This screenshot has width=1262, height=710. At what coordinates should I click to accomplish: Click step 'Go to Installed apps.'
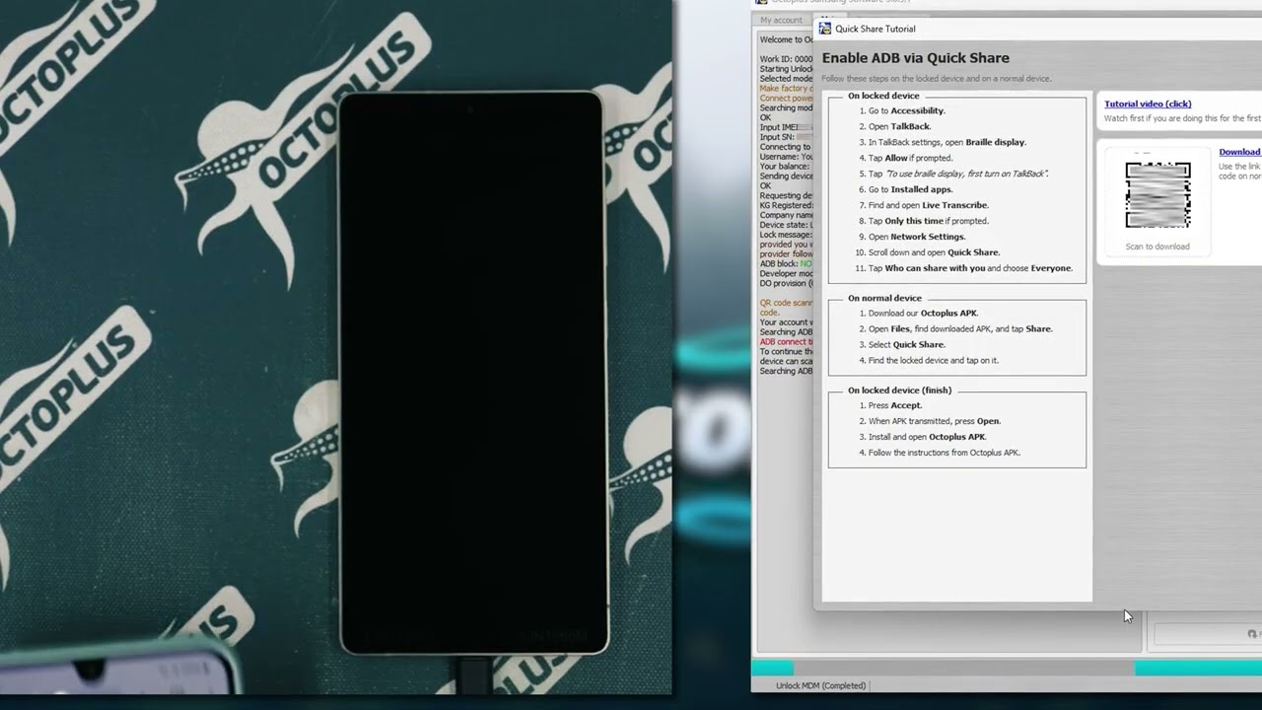point(905,189)
